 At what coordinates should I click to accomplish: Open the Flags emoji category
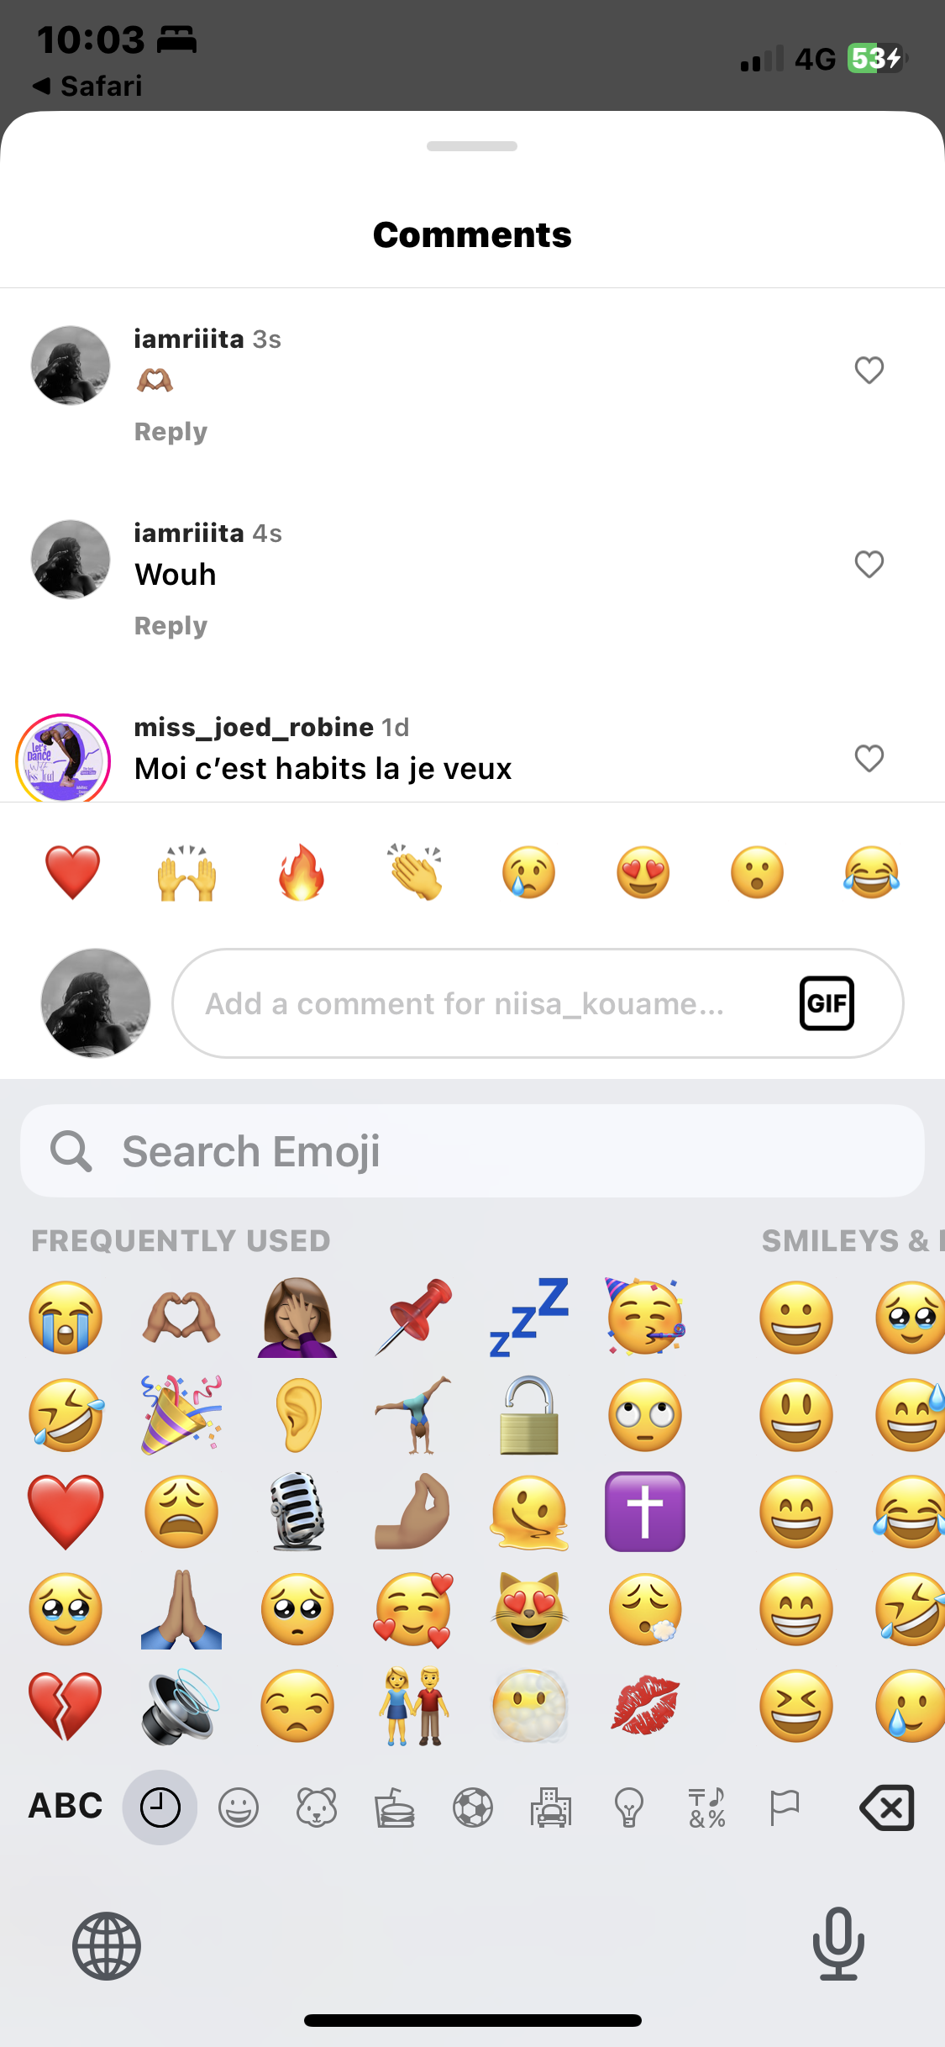coord(785,1808)
